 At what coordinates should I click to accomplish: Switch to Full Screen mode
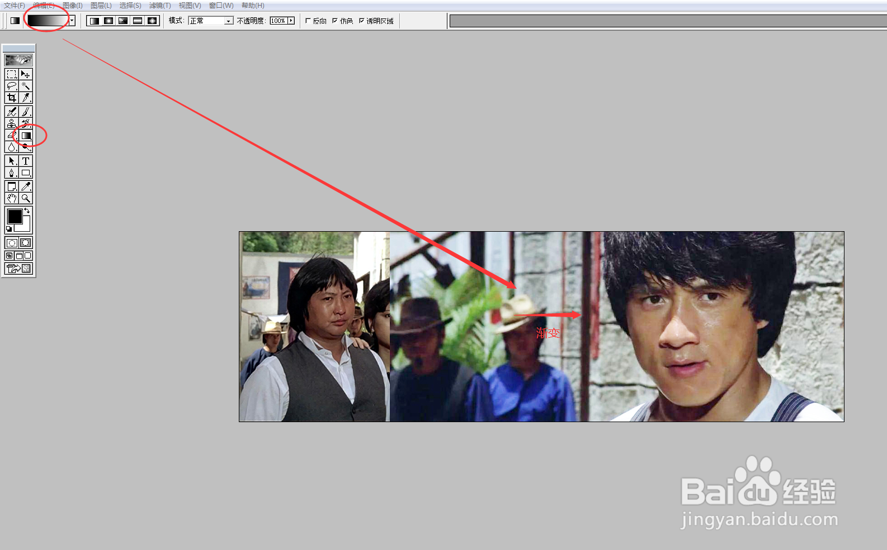27,256
